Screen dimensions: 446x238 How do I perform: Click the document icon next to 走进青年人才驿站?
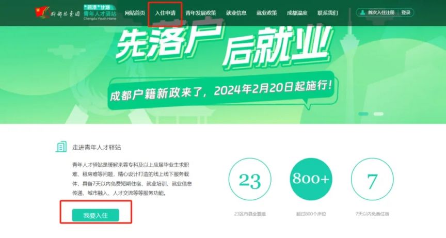(x=61, y=147)
